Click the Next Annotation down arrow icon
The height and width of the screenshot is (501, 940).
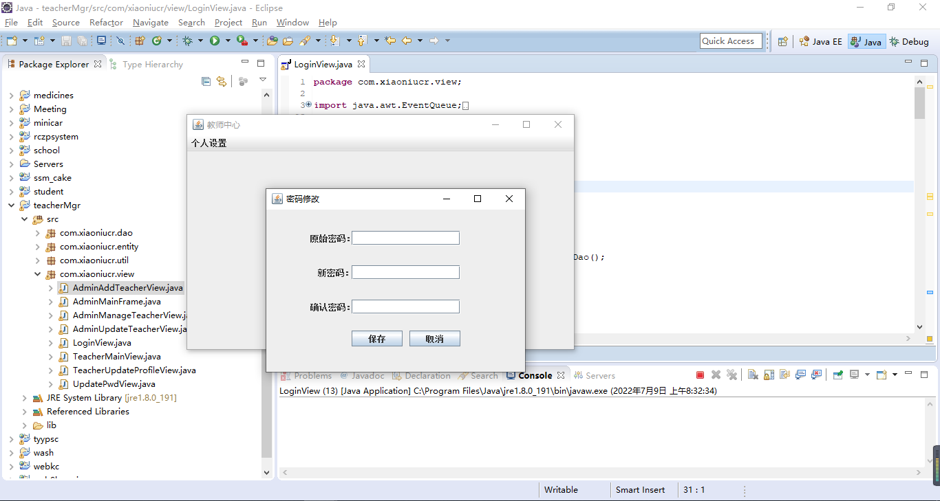coord(335,41)
